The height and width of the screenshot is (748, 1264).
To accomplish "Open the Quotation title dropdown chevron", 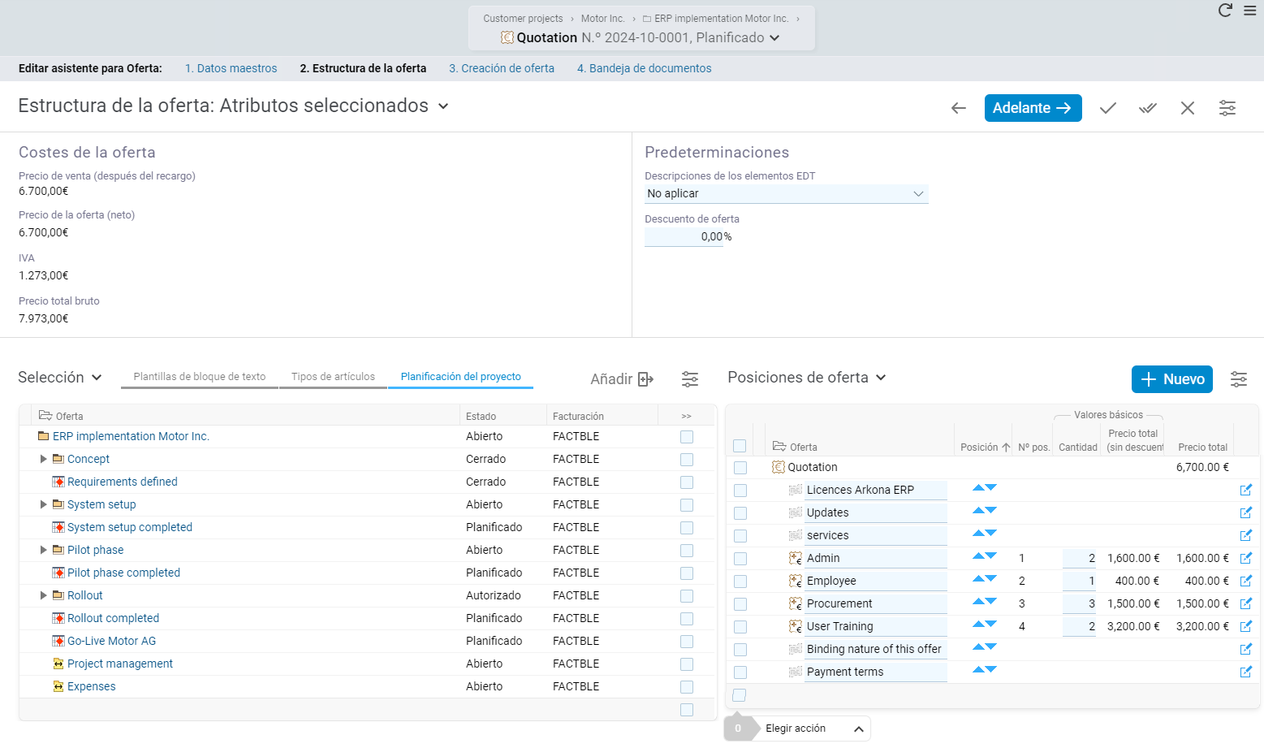I will tap(774, 38).
